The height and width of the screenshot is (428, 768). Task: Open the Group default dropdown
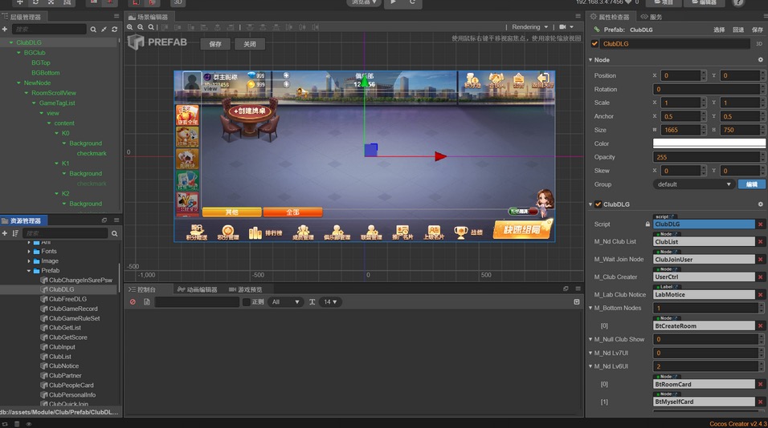point(694,184)
